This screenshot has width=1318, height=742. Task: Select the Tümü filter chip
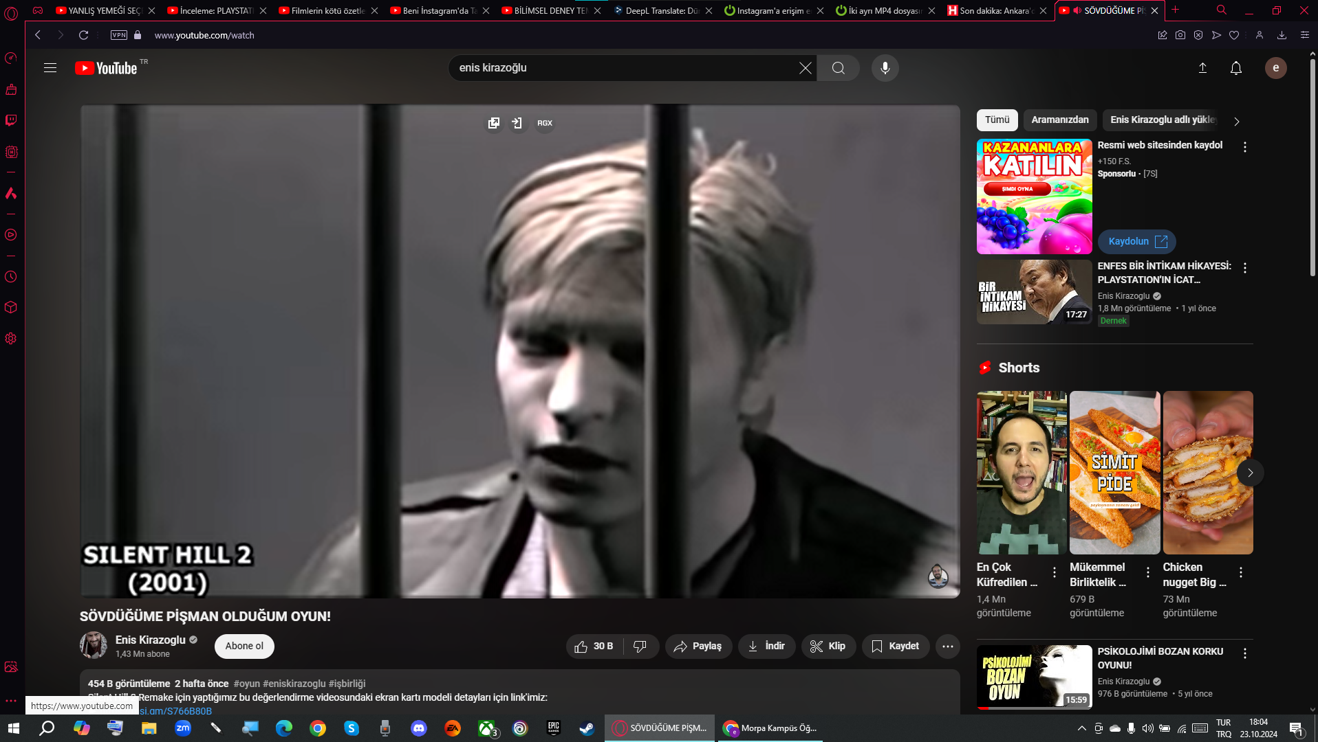coord(997,120)
